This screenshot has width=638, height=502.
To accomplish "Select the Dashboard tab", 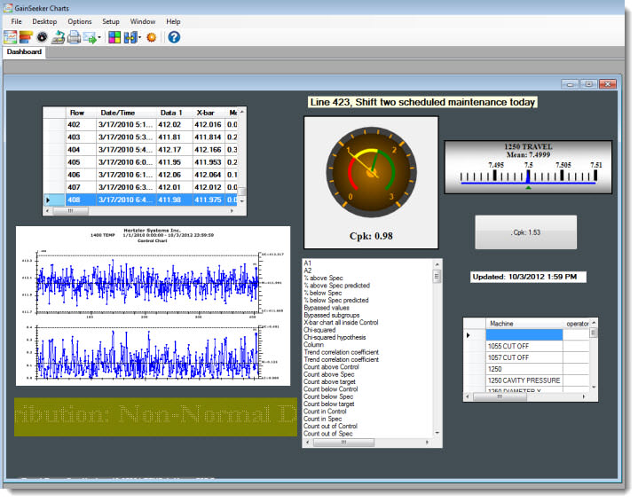I will (24, 52).
